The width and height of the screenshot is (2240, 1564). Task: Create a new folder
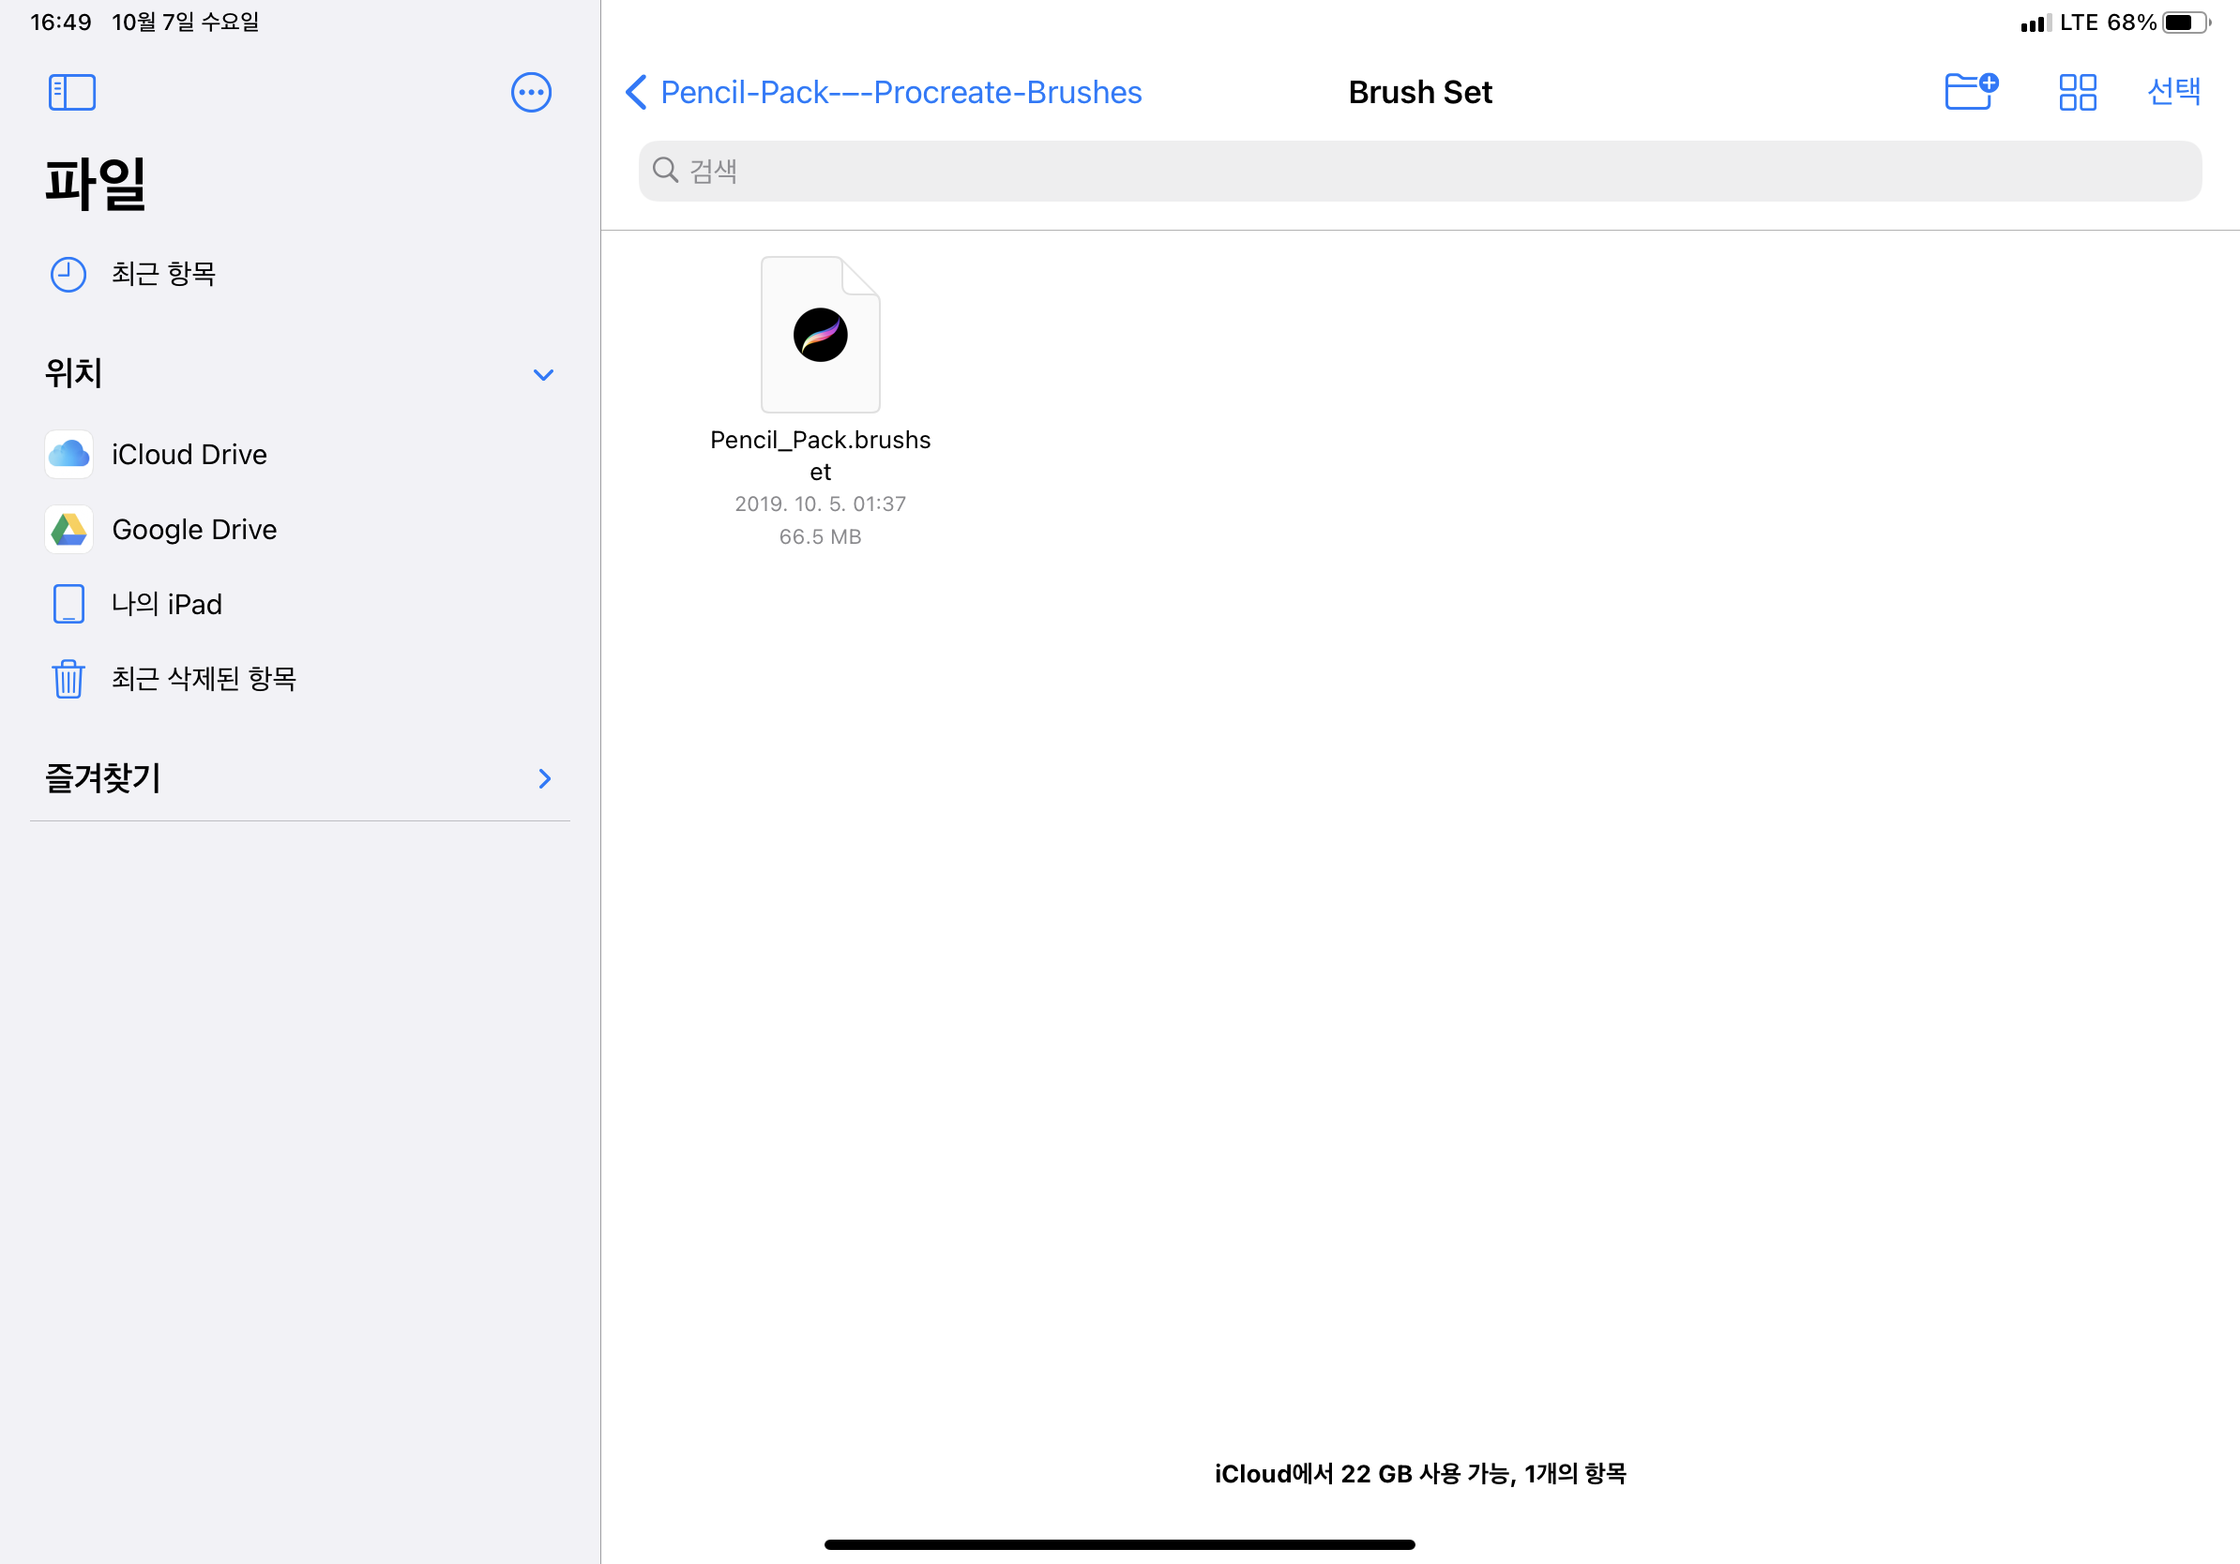1971,92
